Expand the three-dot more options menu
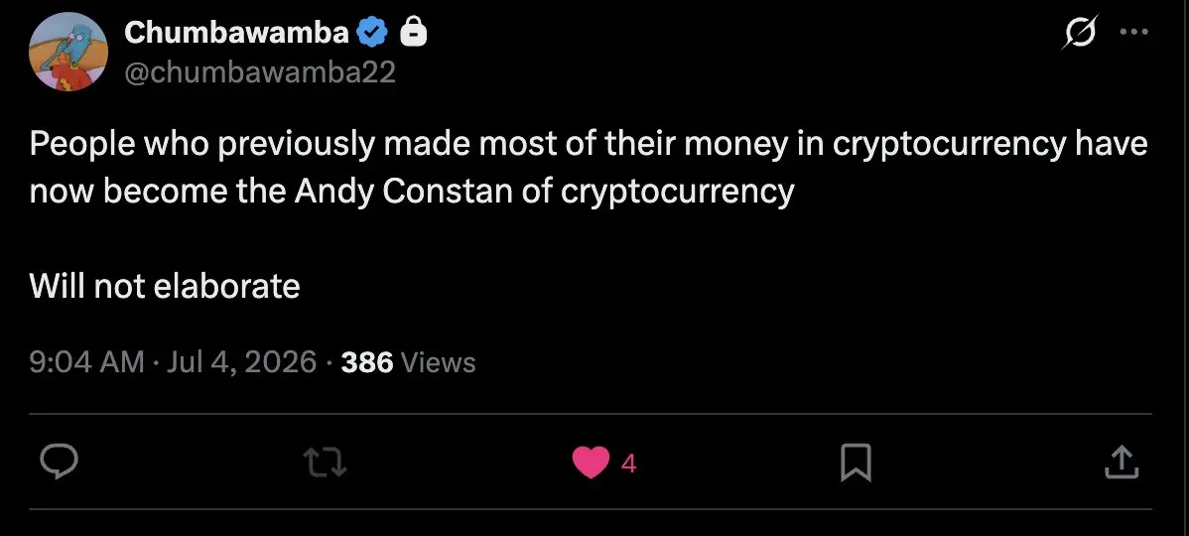The width and height of the screenshot is (1189, 536). click(x=1133, y=32)
